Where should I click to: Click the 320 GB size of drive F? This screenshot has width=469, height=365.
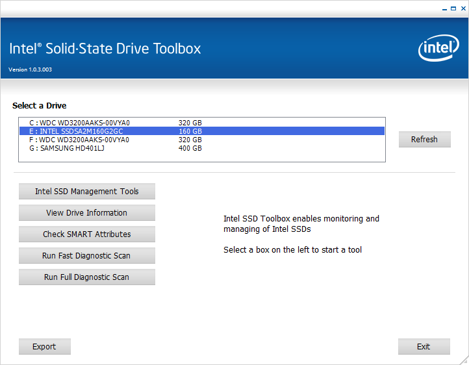[190, 140]
